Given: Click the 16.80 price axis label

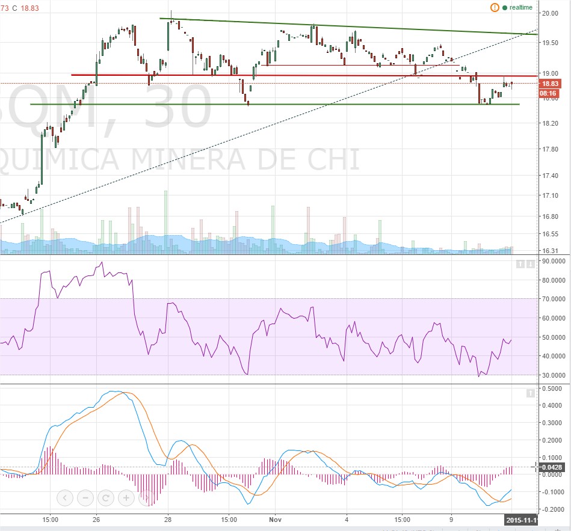Looking at the screenshot, I should 550,216.
